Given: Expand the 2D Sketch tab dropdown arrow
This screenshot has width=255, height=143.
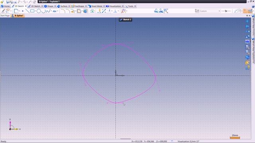Looking at the screenshot, I should [x=25, y=6].
